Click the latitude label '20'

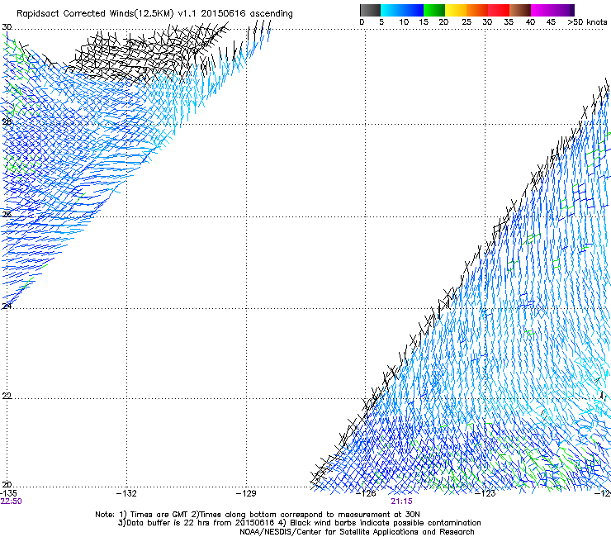pyautogui.click(x=7, y=485)
